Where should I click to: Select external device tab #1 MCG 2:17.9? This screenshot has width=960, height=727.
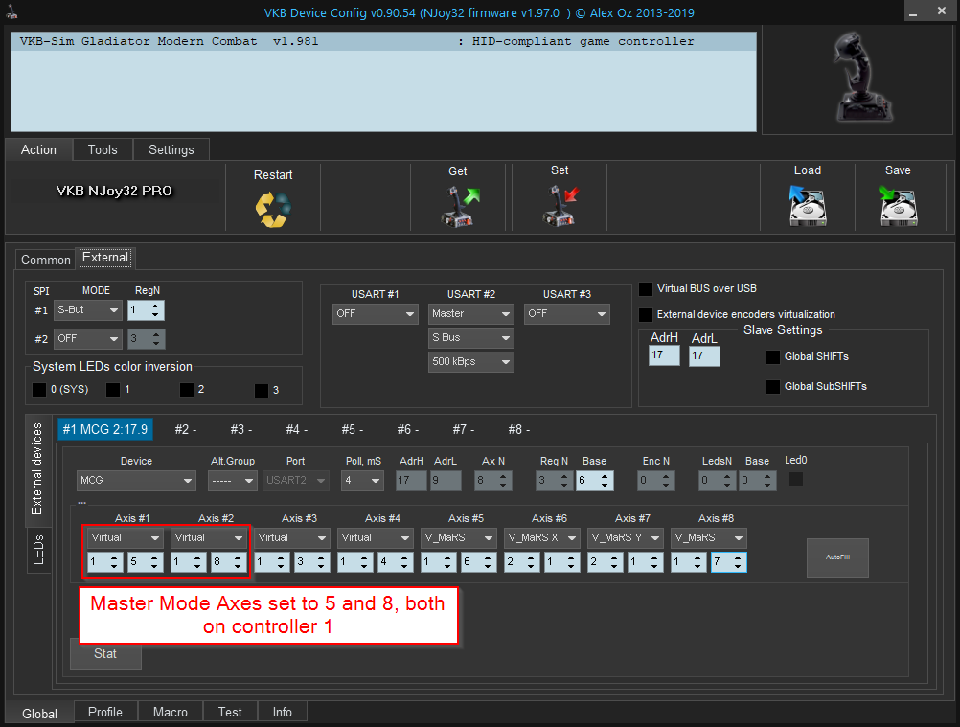[x=105, y=429]
